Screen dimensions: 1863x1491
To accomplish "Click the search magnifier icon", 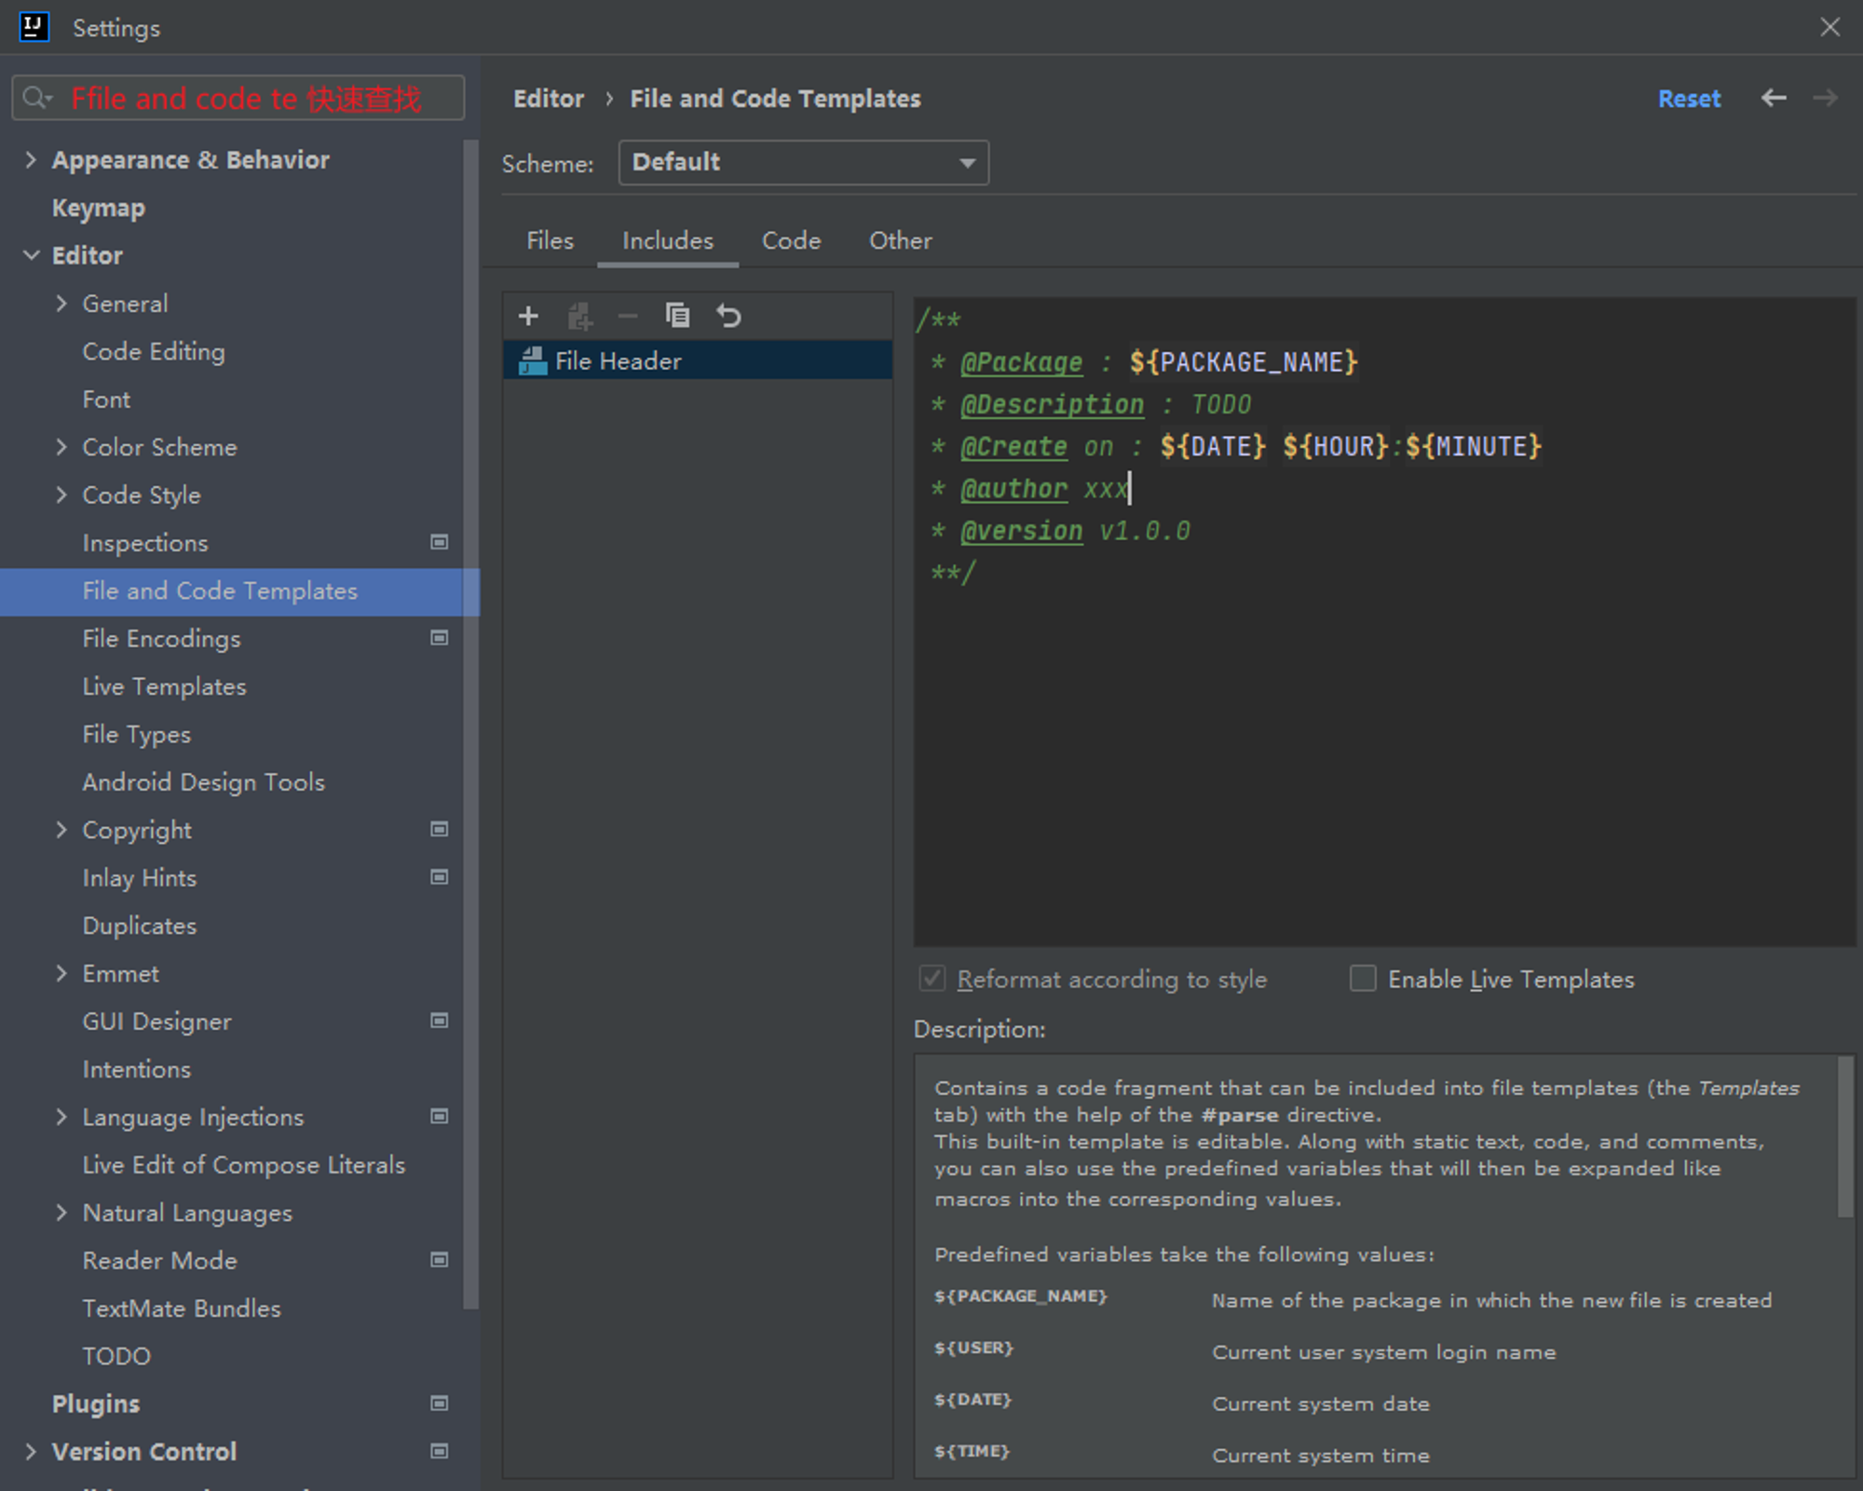I will pyautogui.click(x=37, y=98).
